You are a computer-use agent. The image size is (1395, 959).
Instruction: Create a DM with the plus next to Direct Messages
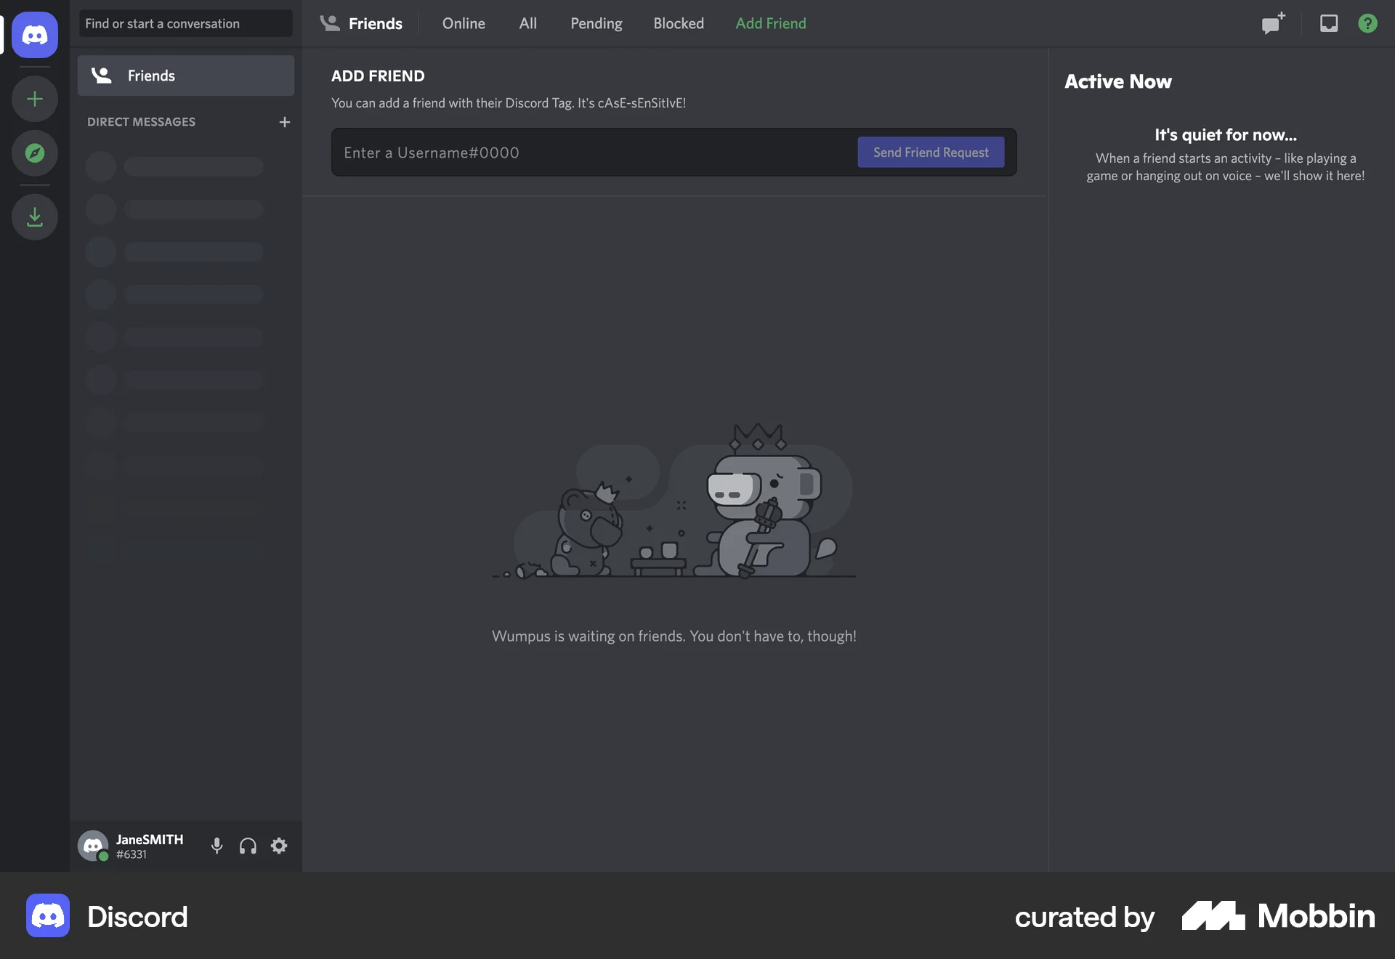coord(284,122)
